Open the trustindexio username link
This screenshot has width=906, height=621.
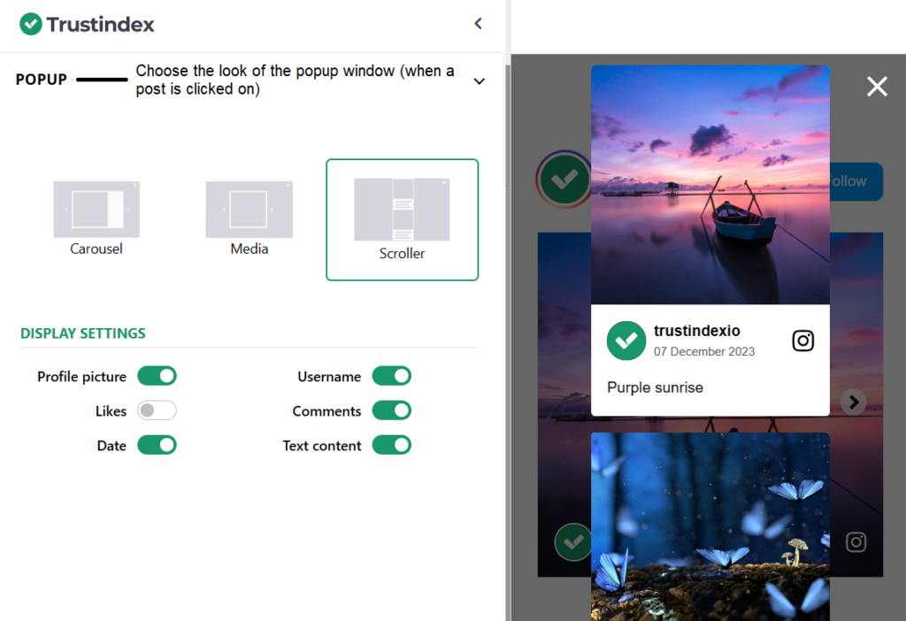[x=696, y=331]
